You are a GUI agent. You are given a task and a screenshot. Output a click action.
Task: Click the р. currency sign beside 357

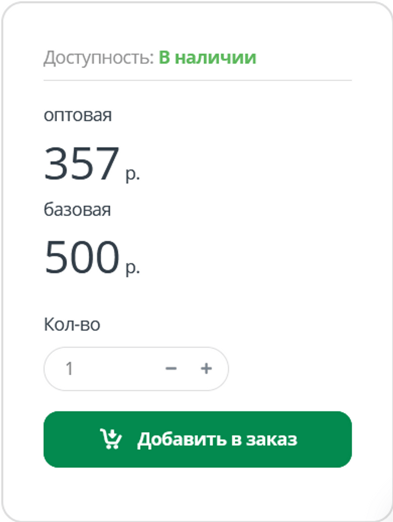click(133, 174)
